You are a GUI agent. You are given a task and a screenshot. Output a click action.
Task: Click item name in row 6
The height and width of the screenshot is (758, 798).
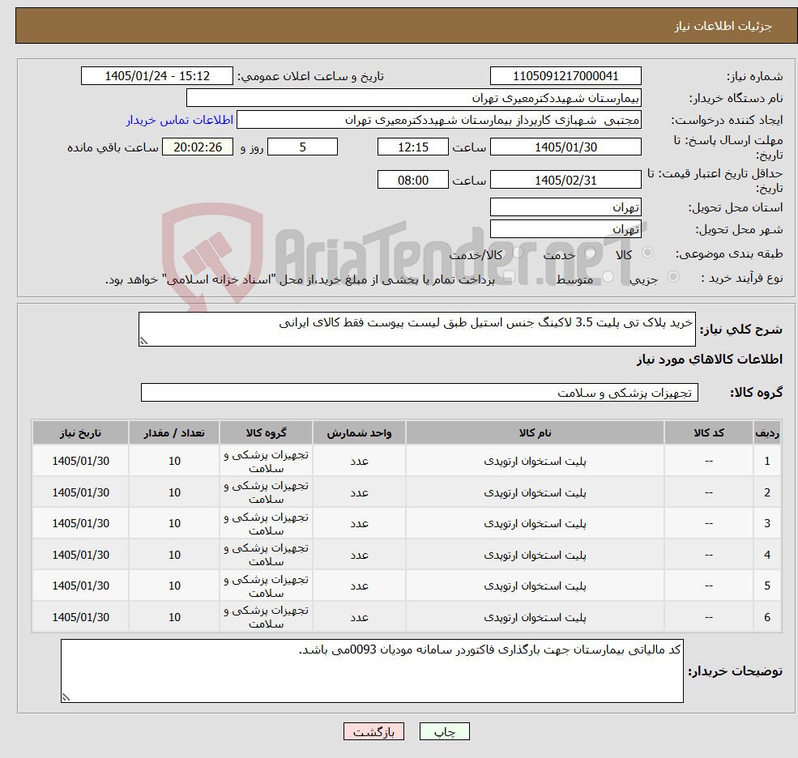(x=535, y=617)
